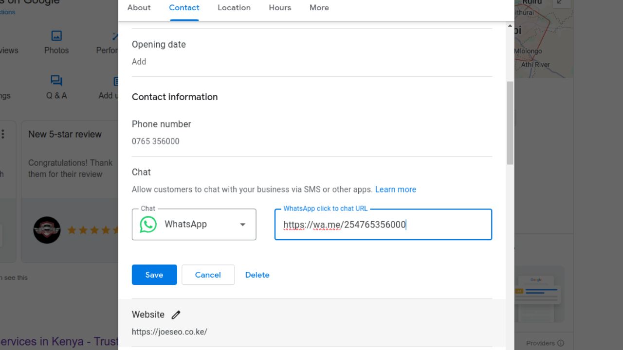The image size is (623, 350).
Task: Open the Q & A speech bubble icon
Action: point(56,81)
